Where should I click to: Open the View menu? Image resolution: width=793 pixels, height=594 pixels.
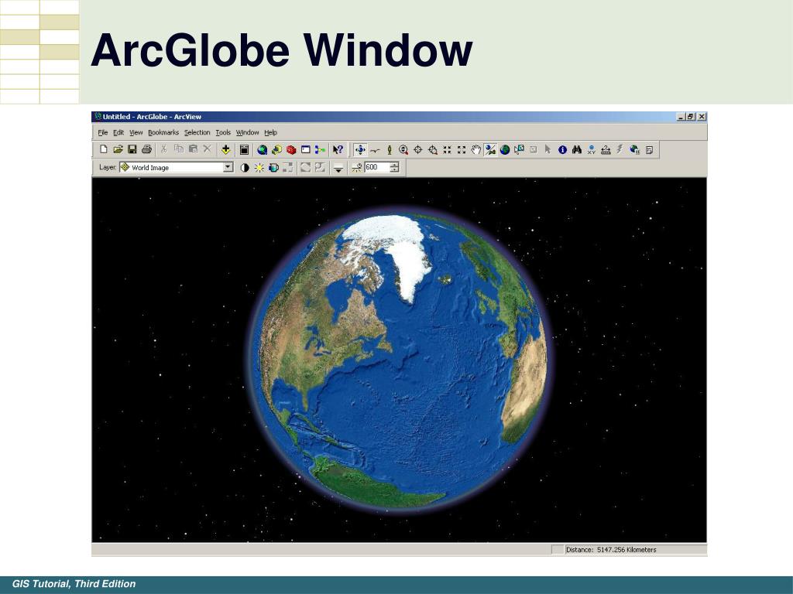pyautogui.click(x=136, y=132)
